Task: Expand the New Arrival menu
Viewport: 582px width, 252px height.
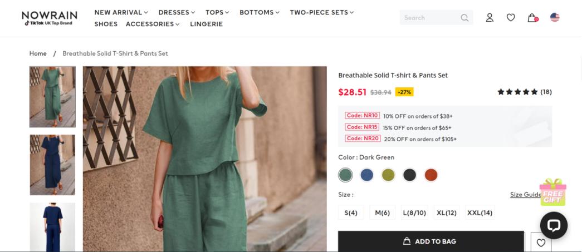Action: click(x=121, y=12)
